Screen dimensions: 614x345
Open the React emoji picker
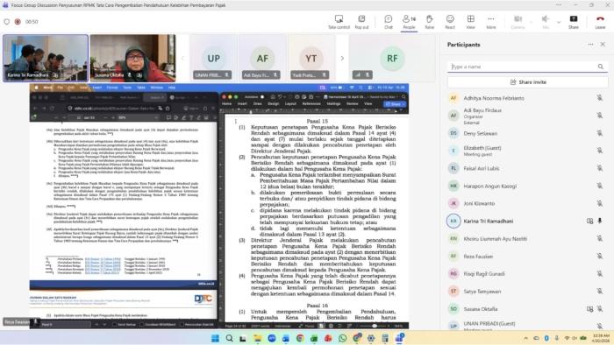(450, 22)
